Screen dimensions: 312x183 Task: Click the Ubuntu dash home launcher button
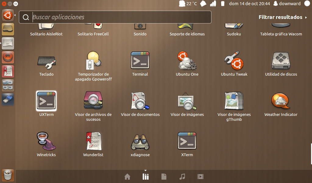click(8, 15)
